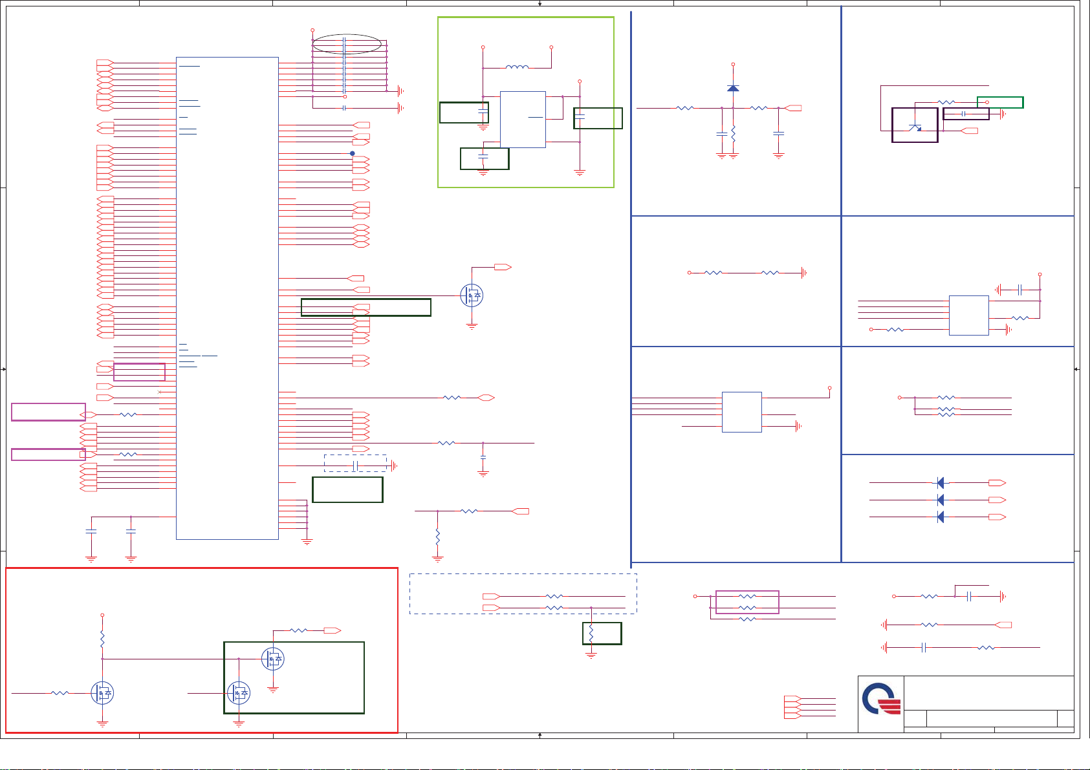
Task: Select the blue junction dot beside the main IC
Action: point(352,153)
